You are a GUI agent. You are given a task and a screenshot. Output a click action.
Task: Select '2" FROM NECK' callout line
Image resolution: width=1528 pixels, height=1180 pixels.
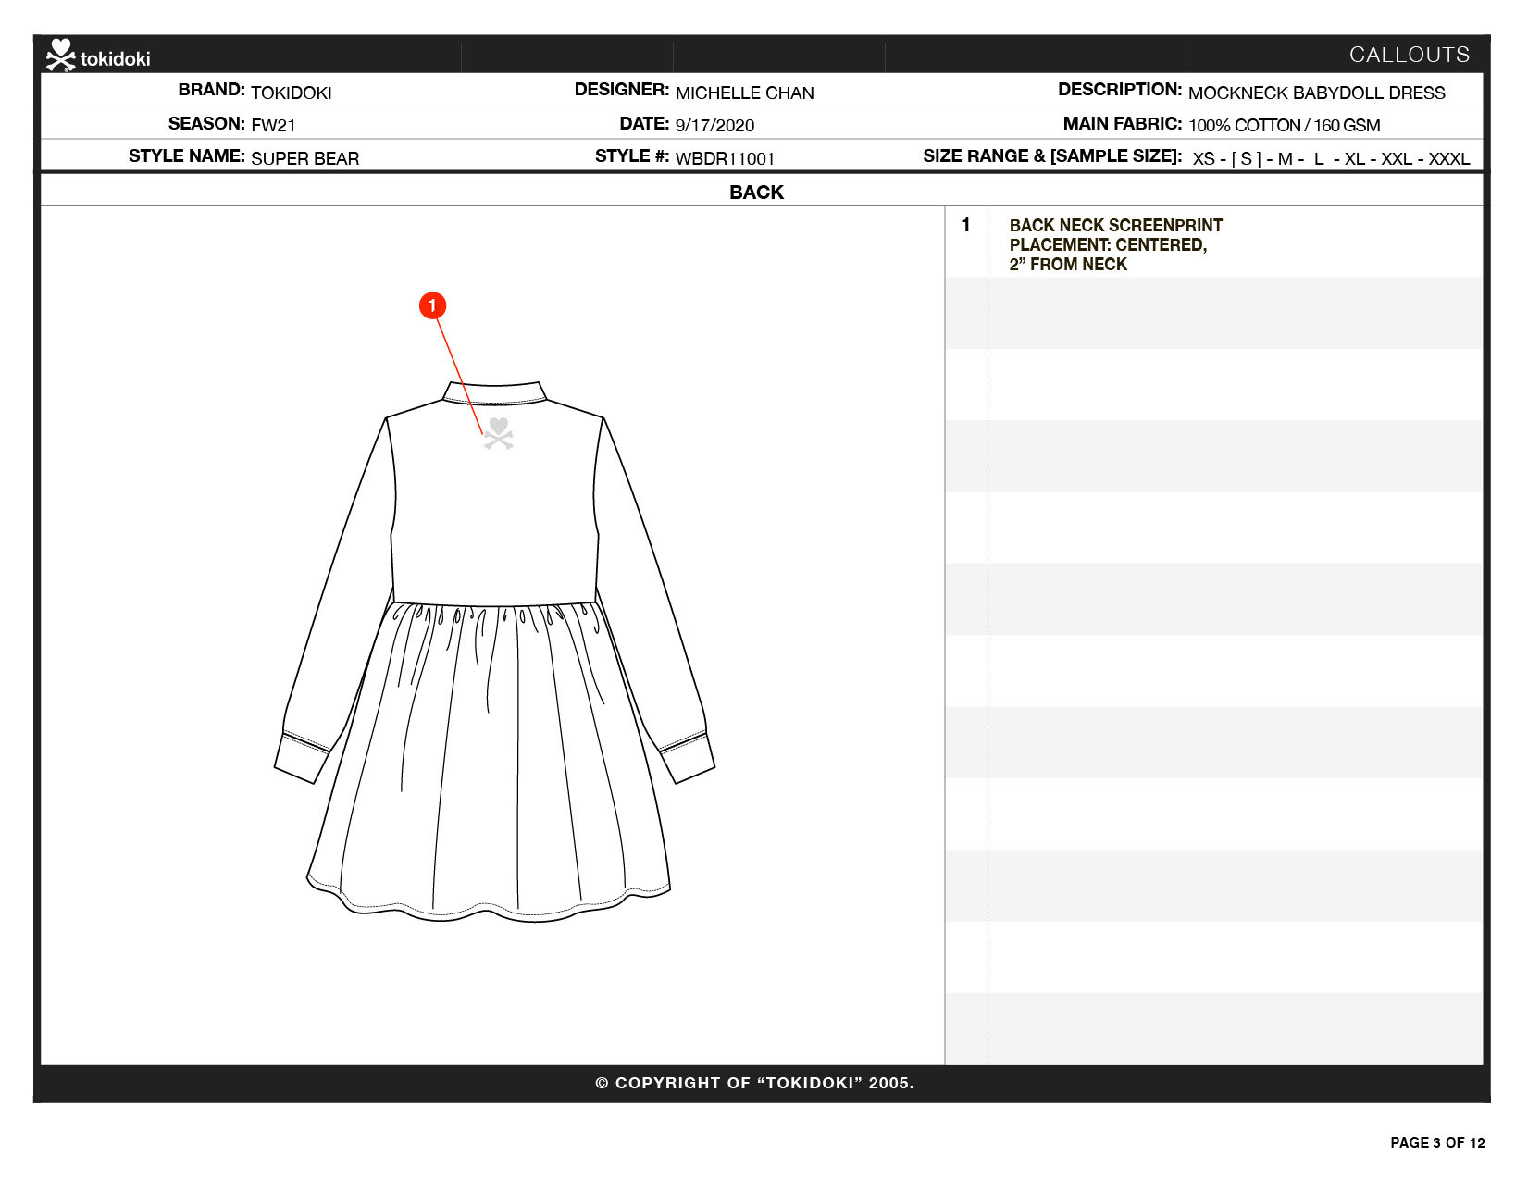coord(1068,264)
